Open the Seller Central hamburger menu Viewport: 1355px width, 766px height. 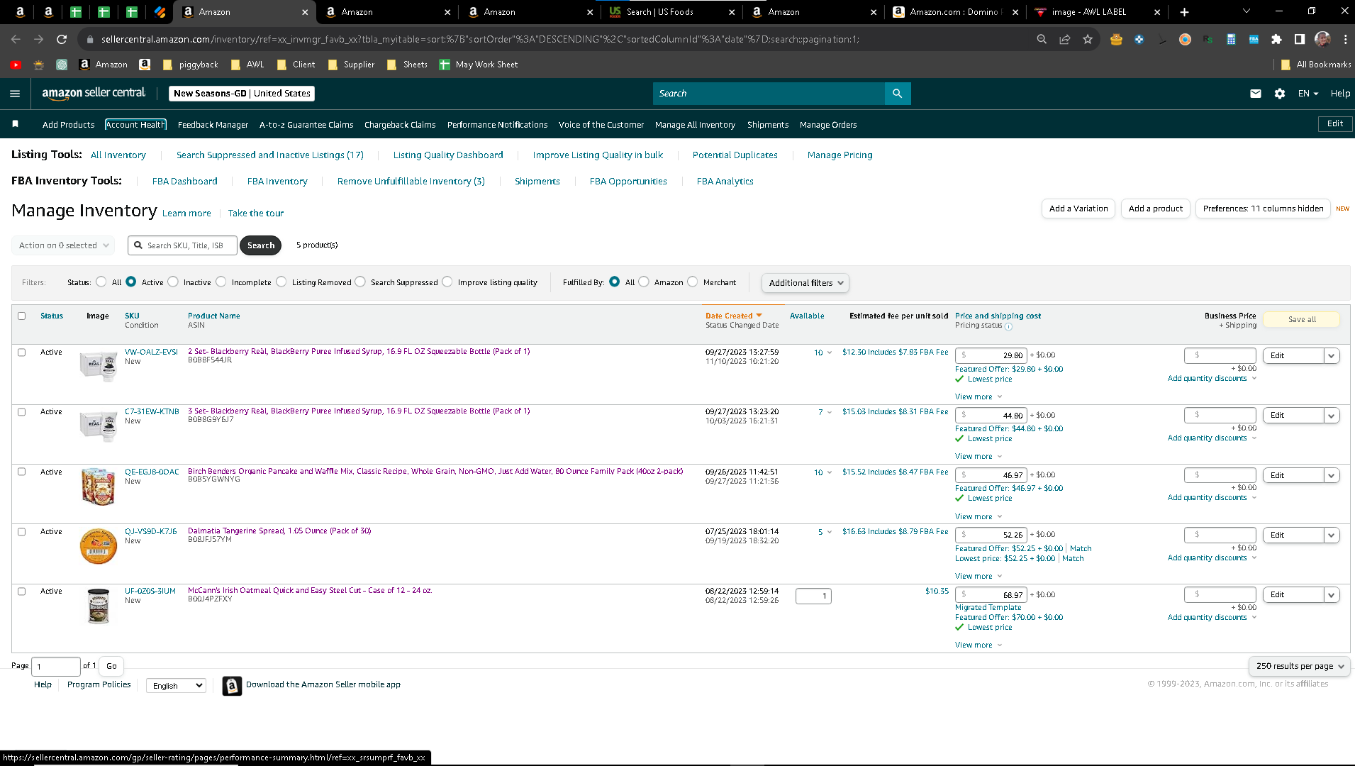point(15,94)
